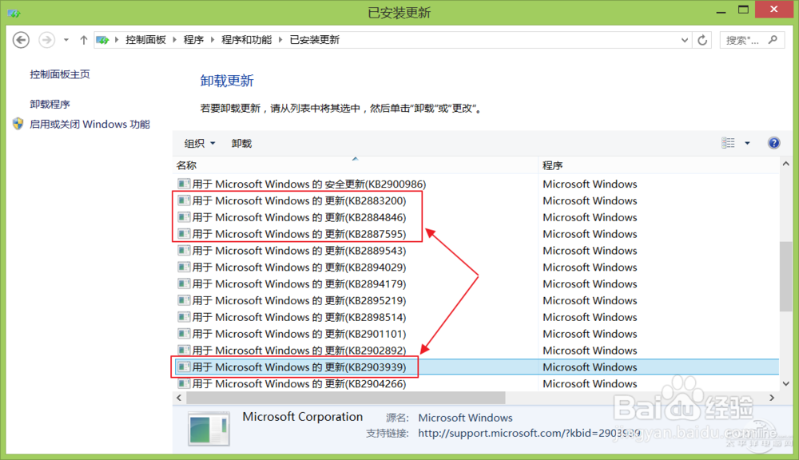Open the 组织 menu

199,144
